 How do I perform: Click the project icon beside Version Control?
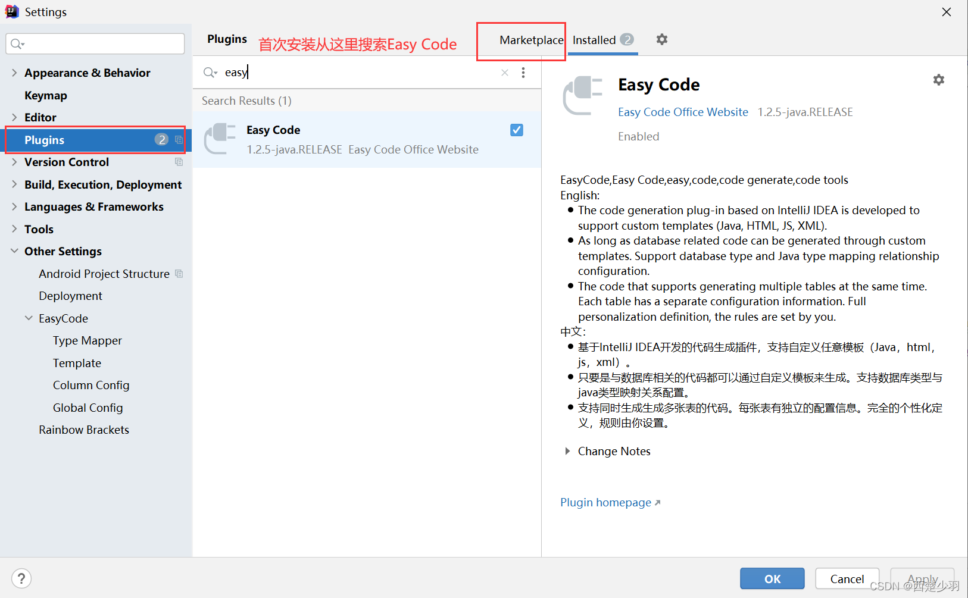179,162
